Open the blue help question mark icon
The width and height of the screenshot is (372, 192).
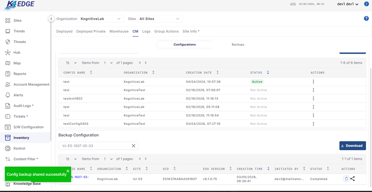[x=366, y=19]
